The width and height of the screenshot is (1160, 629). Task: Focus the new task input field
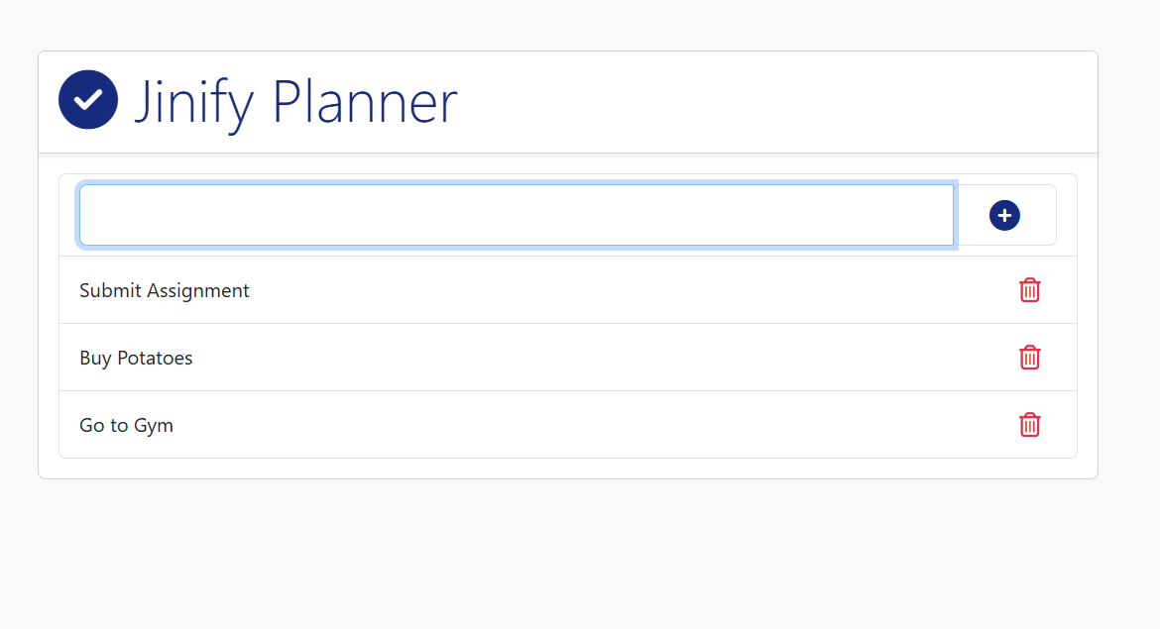516,215
